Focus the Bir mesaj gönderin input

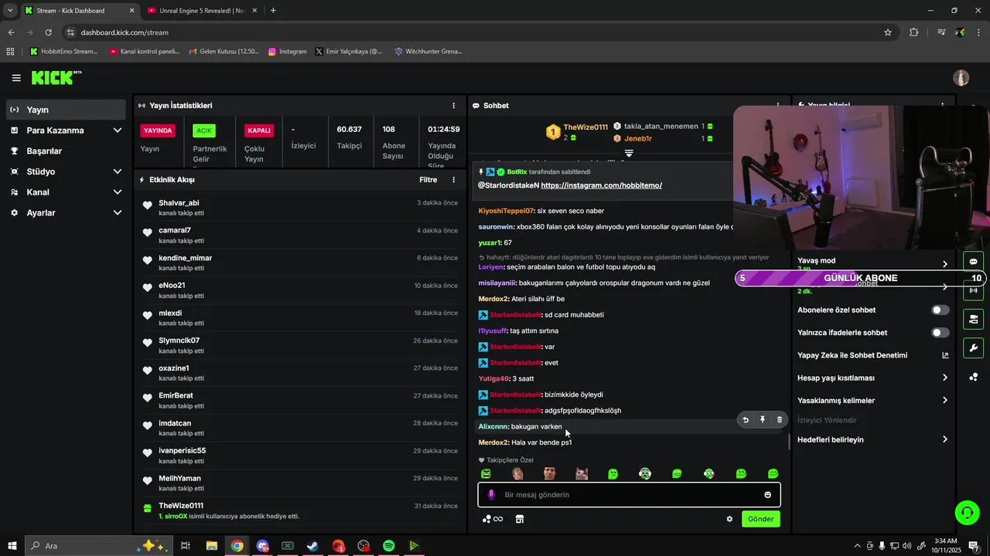629,495
